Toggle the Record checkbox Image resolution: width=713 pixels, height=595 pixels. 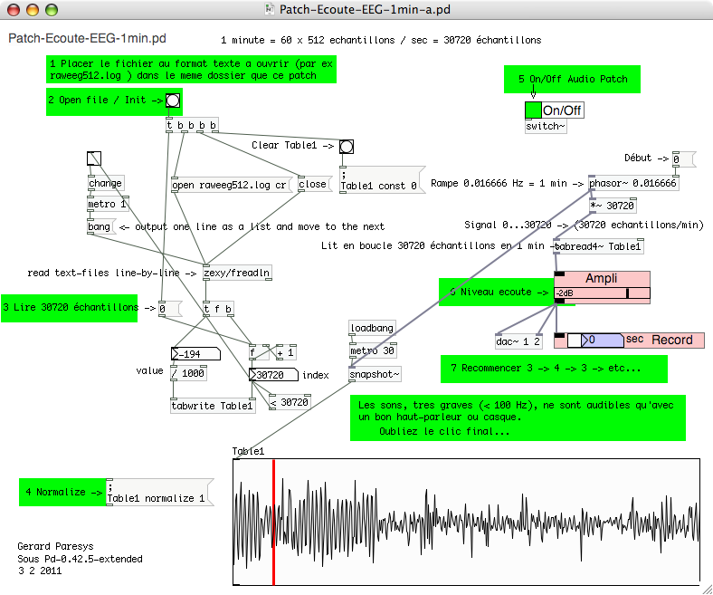575,341
